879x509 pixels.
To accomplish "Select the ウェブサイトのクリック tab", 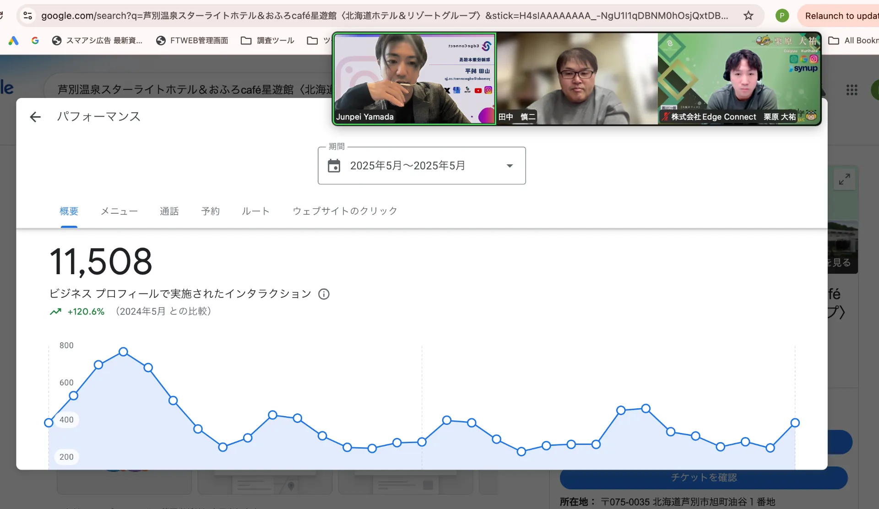I will pyautogui.click(x=345, y=211).
